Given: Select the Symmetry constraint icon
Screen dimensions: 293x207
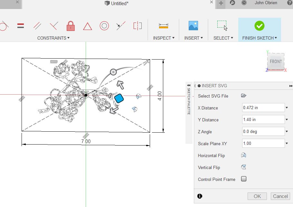Looking at the screenshot, I should [x=137, y=26].
